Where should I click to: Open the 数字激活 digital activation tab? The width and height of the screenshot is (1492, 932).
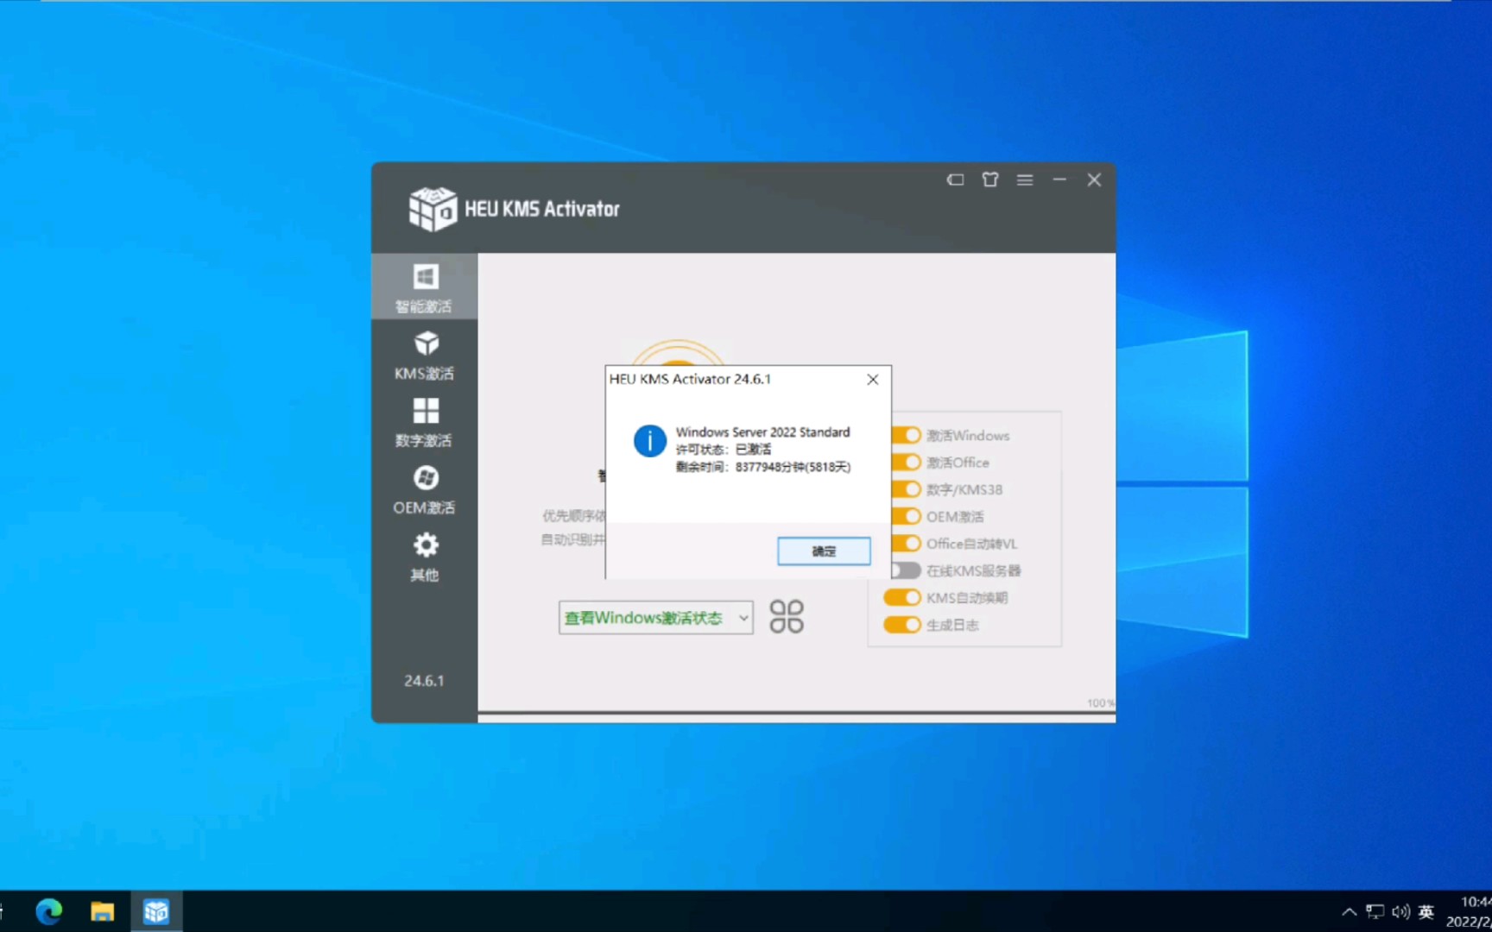point(424,422)
